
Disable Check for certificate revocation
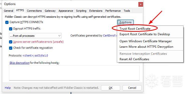coord(11,48)
